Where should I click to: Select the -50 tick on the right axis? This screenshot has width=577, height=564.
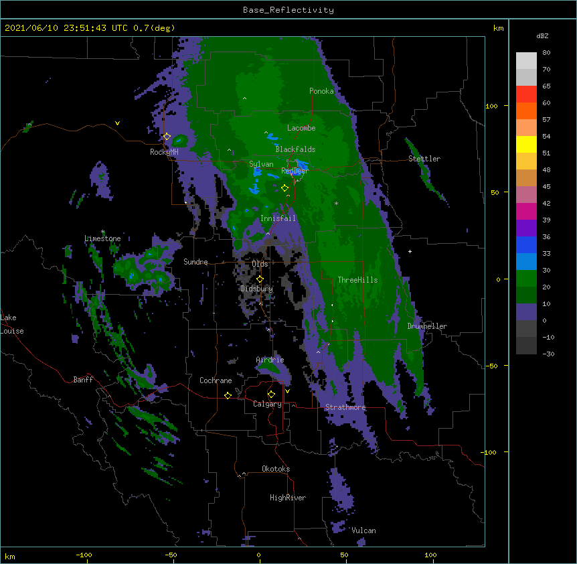click(491, 366)
